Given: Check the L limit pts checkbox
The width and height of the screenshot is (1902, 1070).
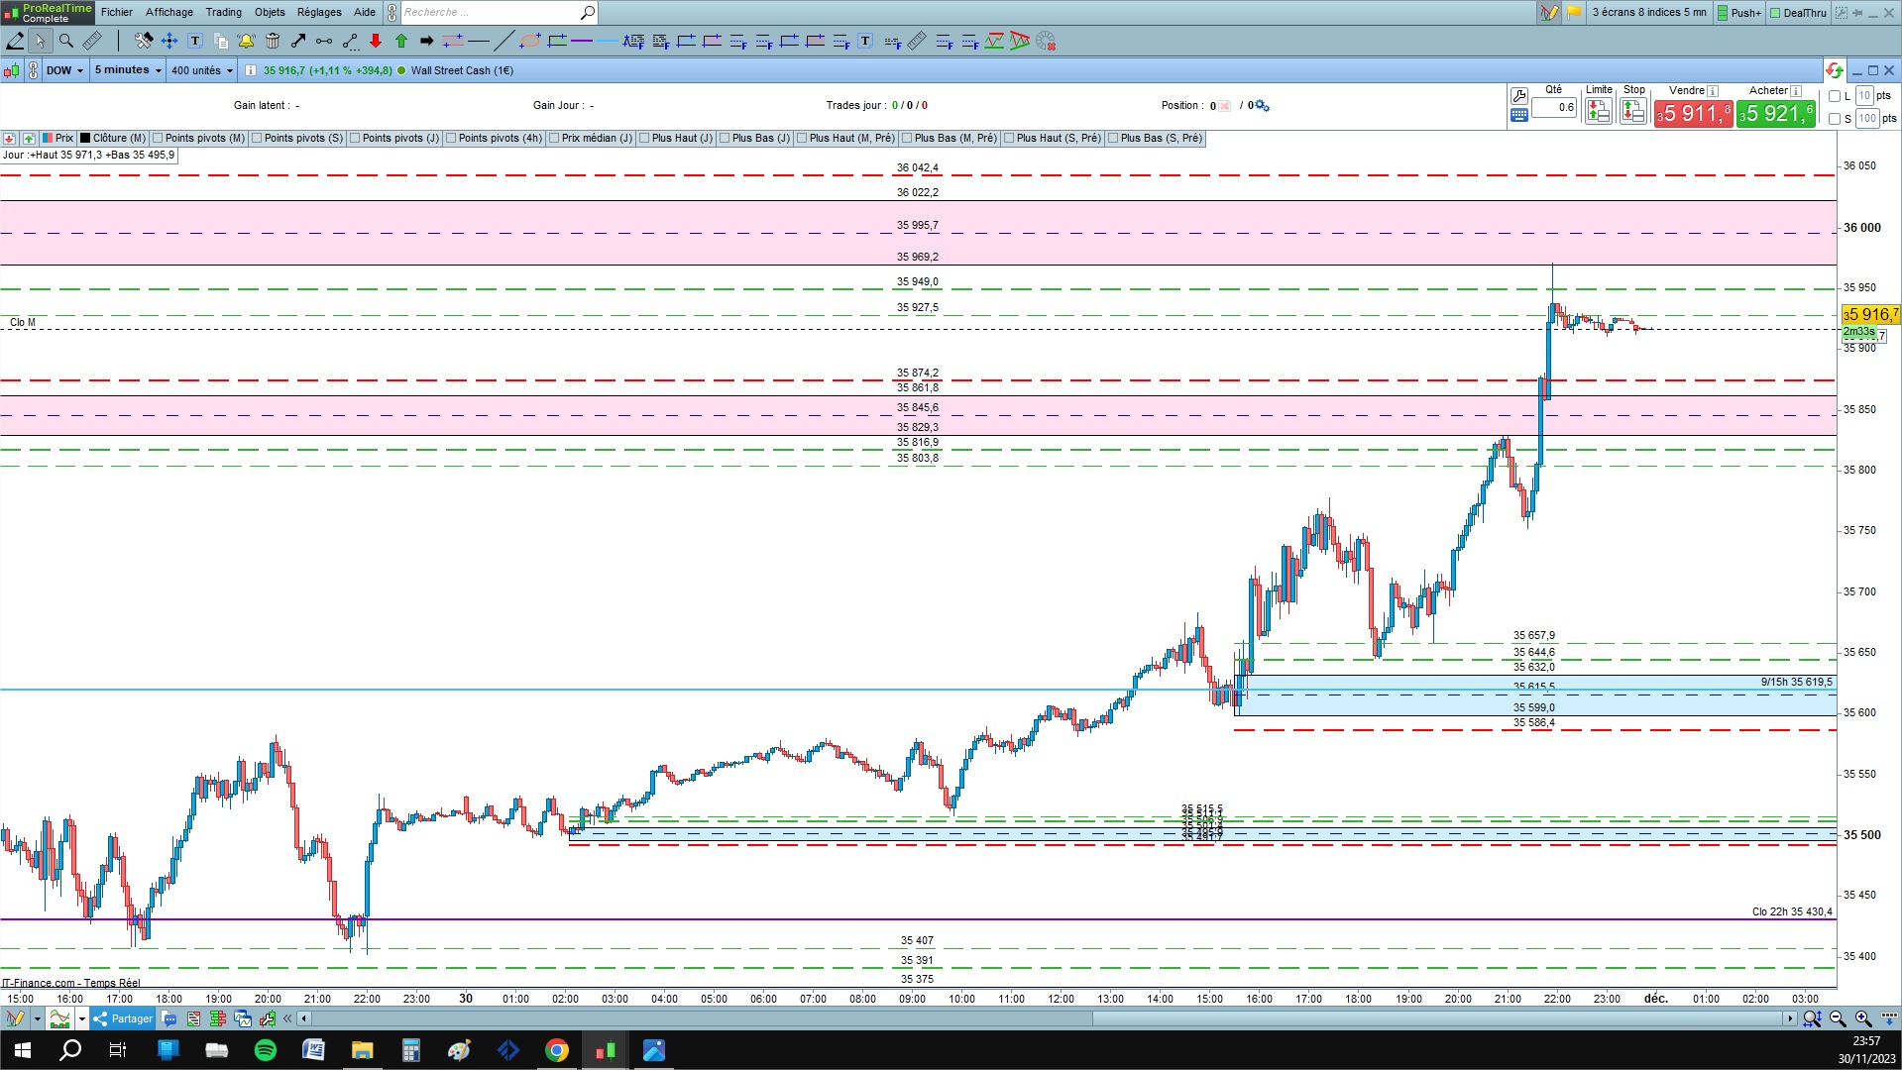Looking at the screenshot, I should tap(1834, 96).
